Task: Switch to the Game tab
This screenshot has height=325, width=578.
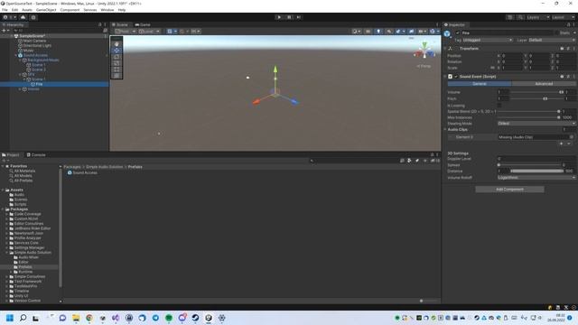Action: tap(143, 24)
